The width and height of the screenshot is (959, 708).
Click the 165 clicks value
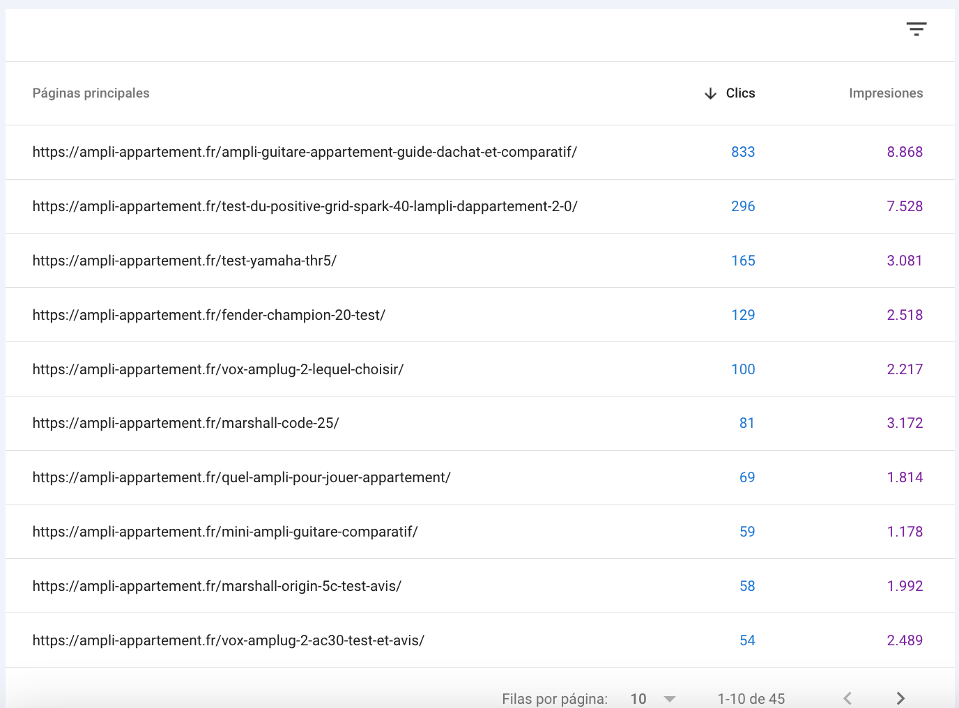coord(743,261)
